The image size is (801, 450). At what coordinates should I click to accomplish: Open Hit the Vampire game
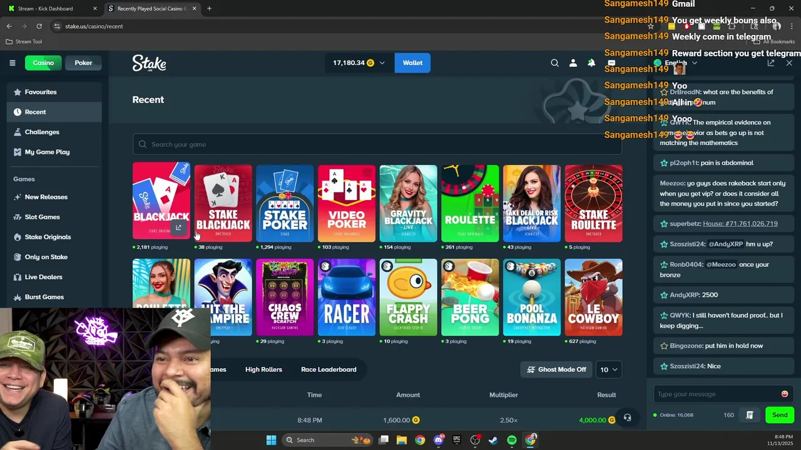click(x=223, y=297)
